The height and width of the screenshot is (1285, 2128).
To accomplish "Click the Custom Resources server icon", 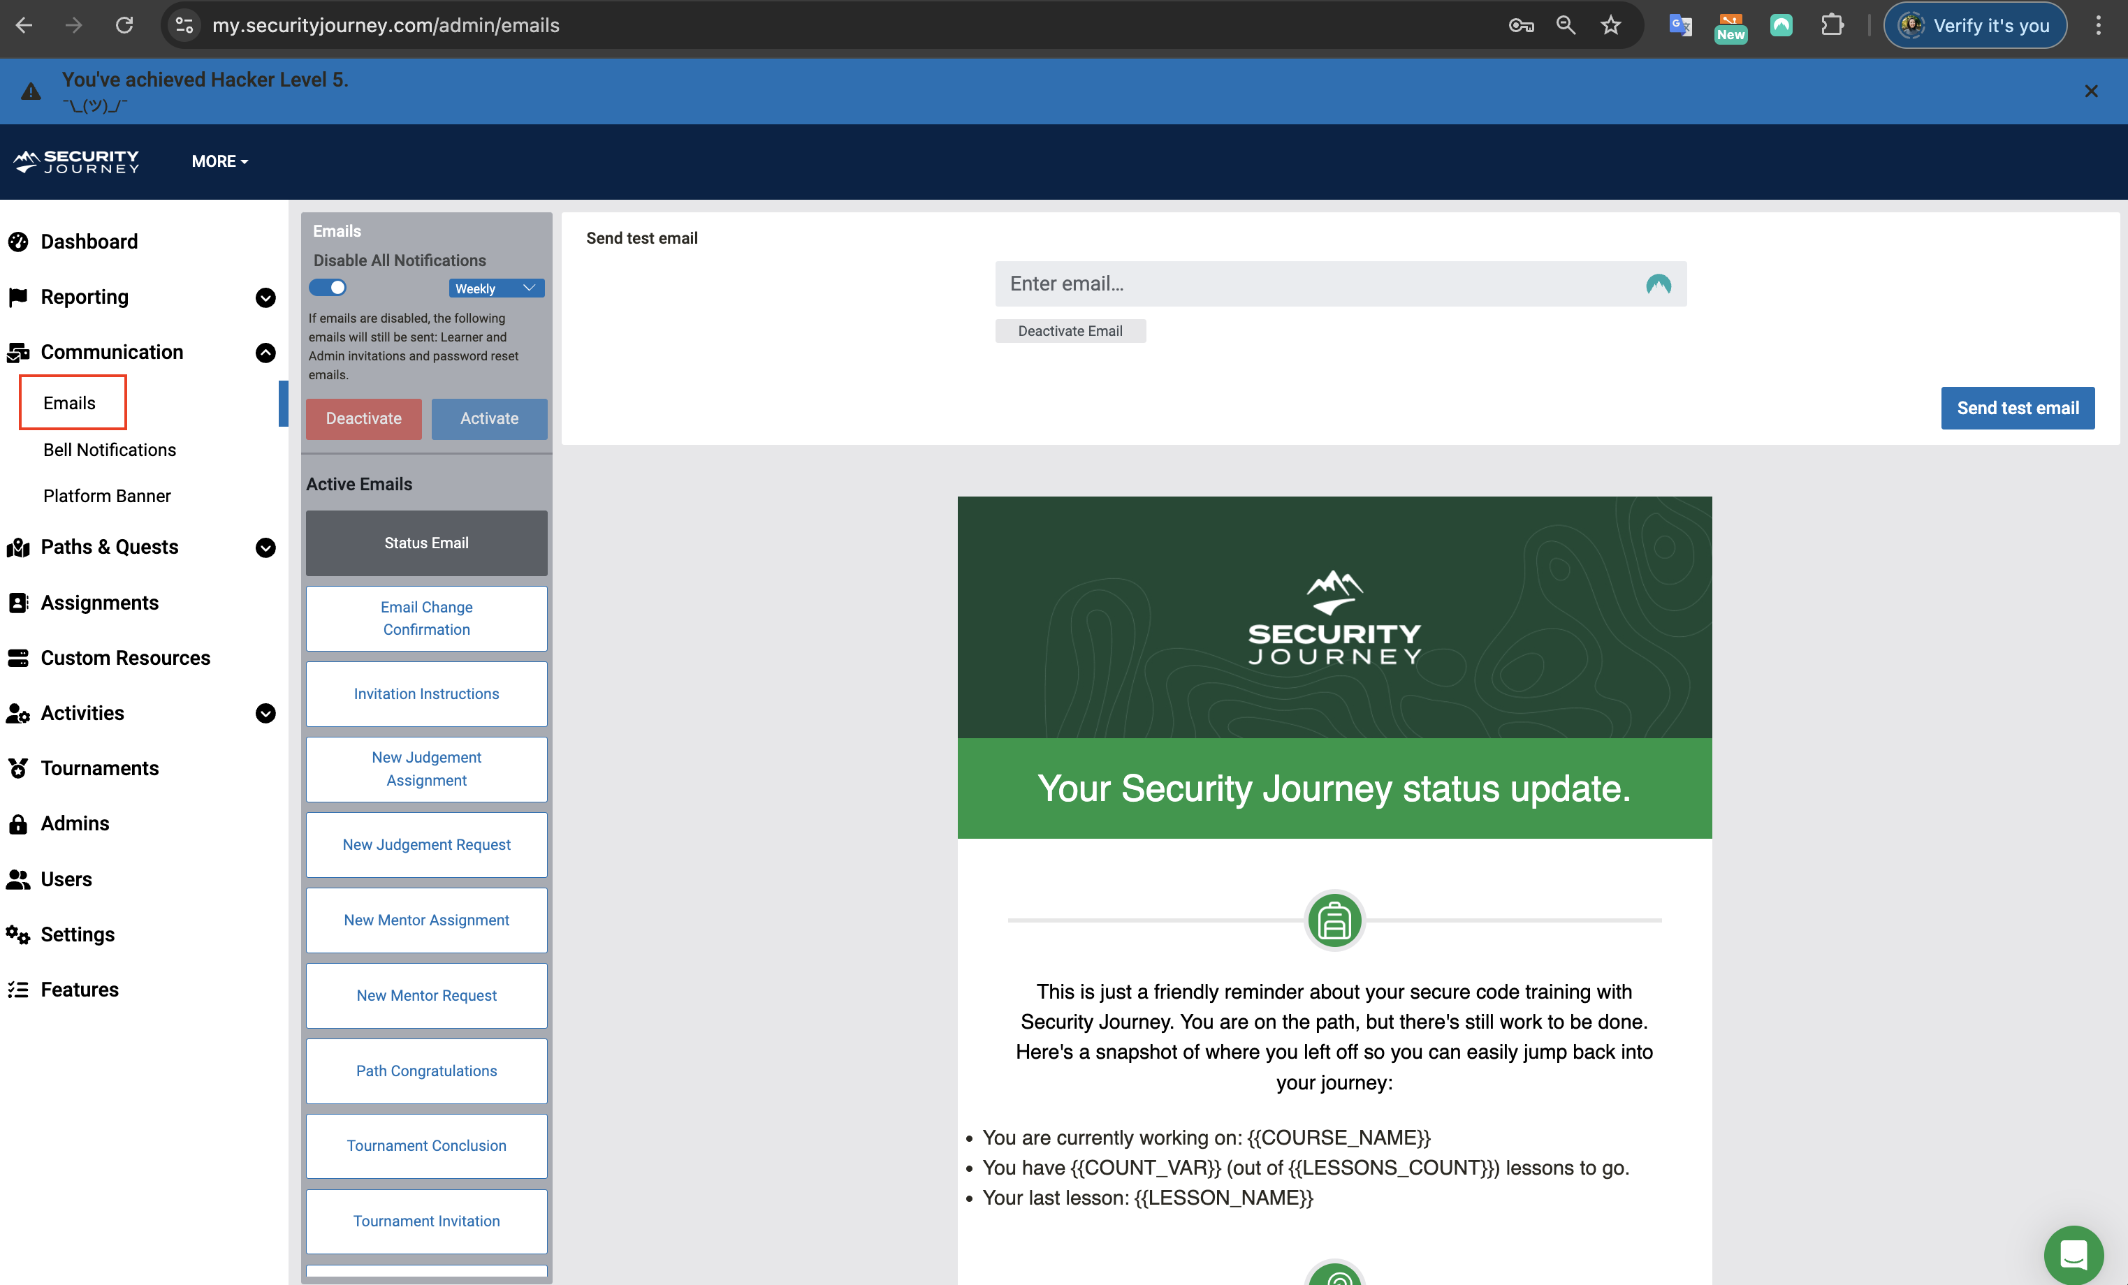I will (x=18, y=657).
